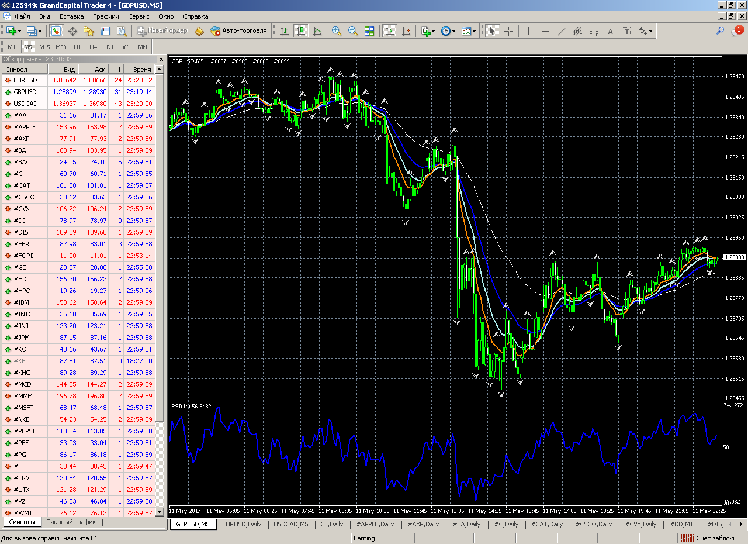Open the Navigator panel icon
This screenshot has width=748, height=544.
89,31
